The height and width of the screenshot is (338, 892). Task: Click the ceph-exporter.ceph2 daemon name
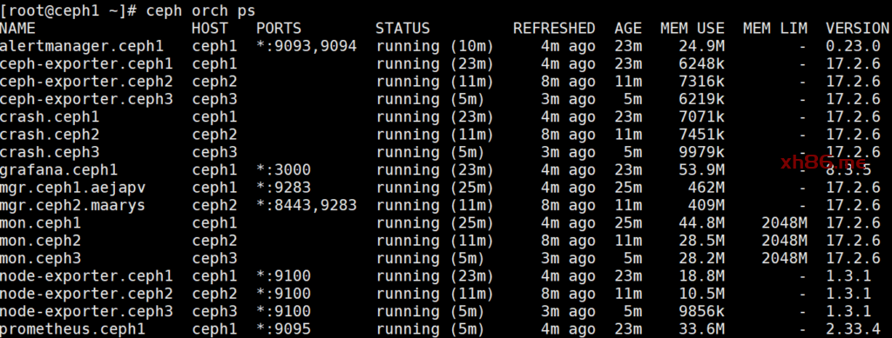point(86,82)
